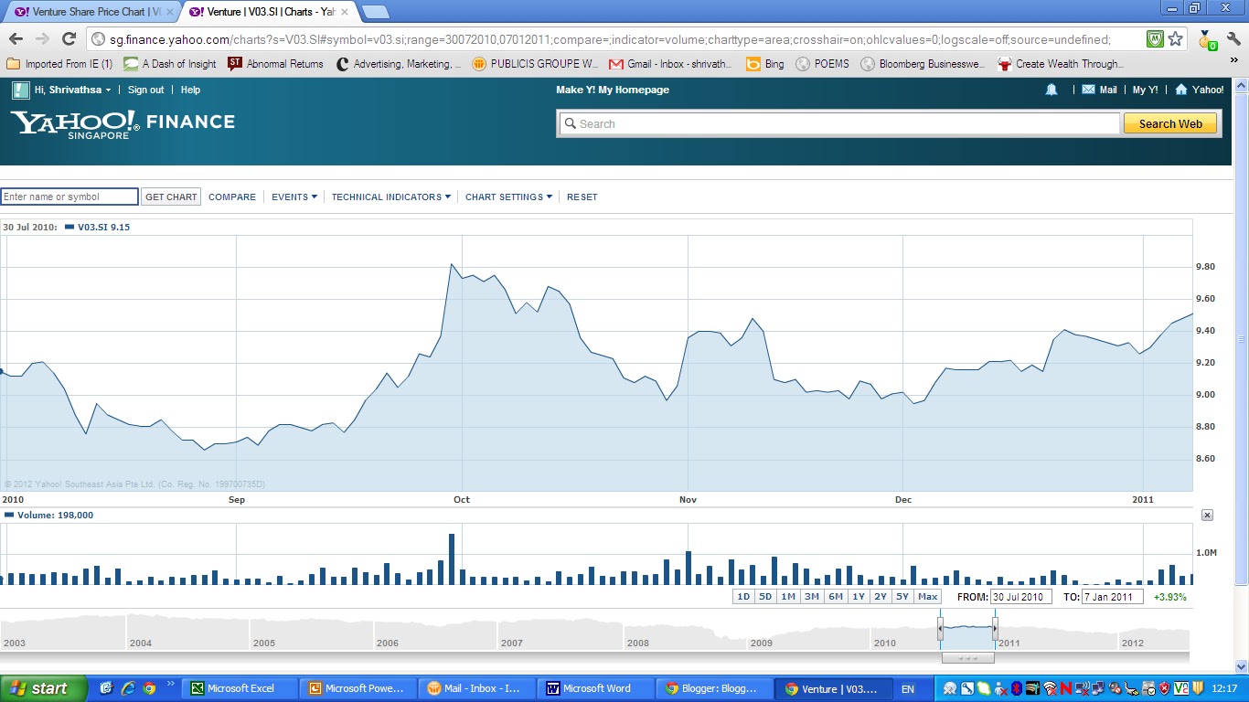This screenshot has height=702, width=1249.
Task: Click the Yahoo Search text box
Action: click(x=838, y=123)
